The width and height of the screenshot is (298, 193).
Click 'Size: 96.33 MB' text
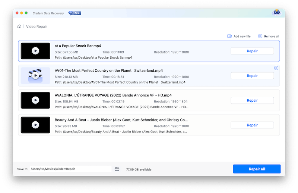pos(66,126)
